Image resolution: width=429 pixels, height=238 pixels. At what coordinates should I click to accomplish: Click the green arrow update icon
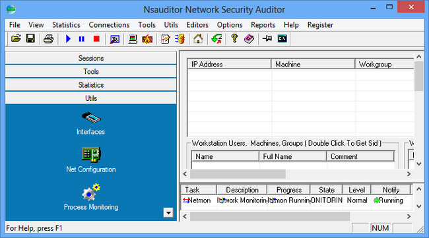point(216,39)
